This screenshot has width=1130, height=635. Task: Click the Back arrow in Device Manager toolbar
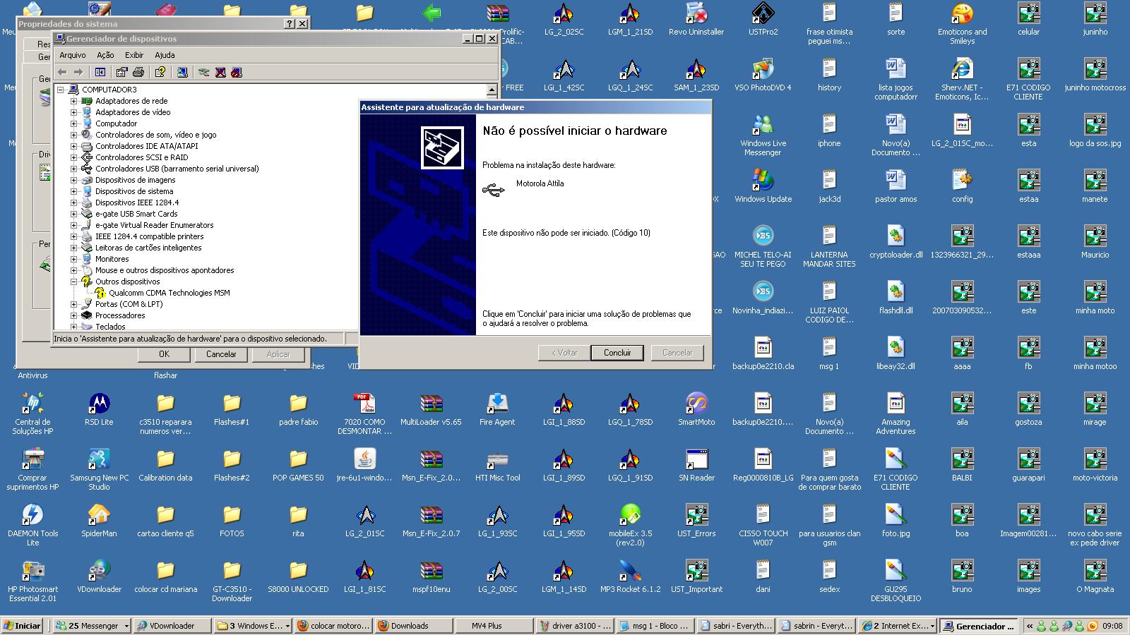[x=62, y=72]
